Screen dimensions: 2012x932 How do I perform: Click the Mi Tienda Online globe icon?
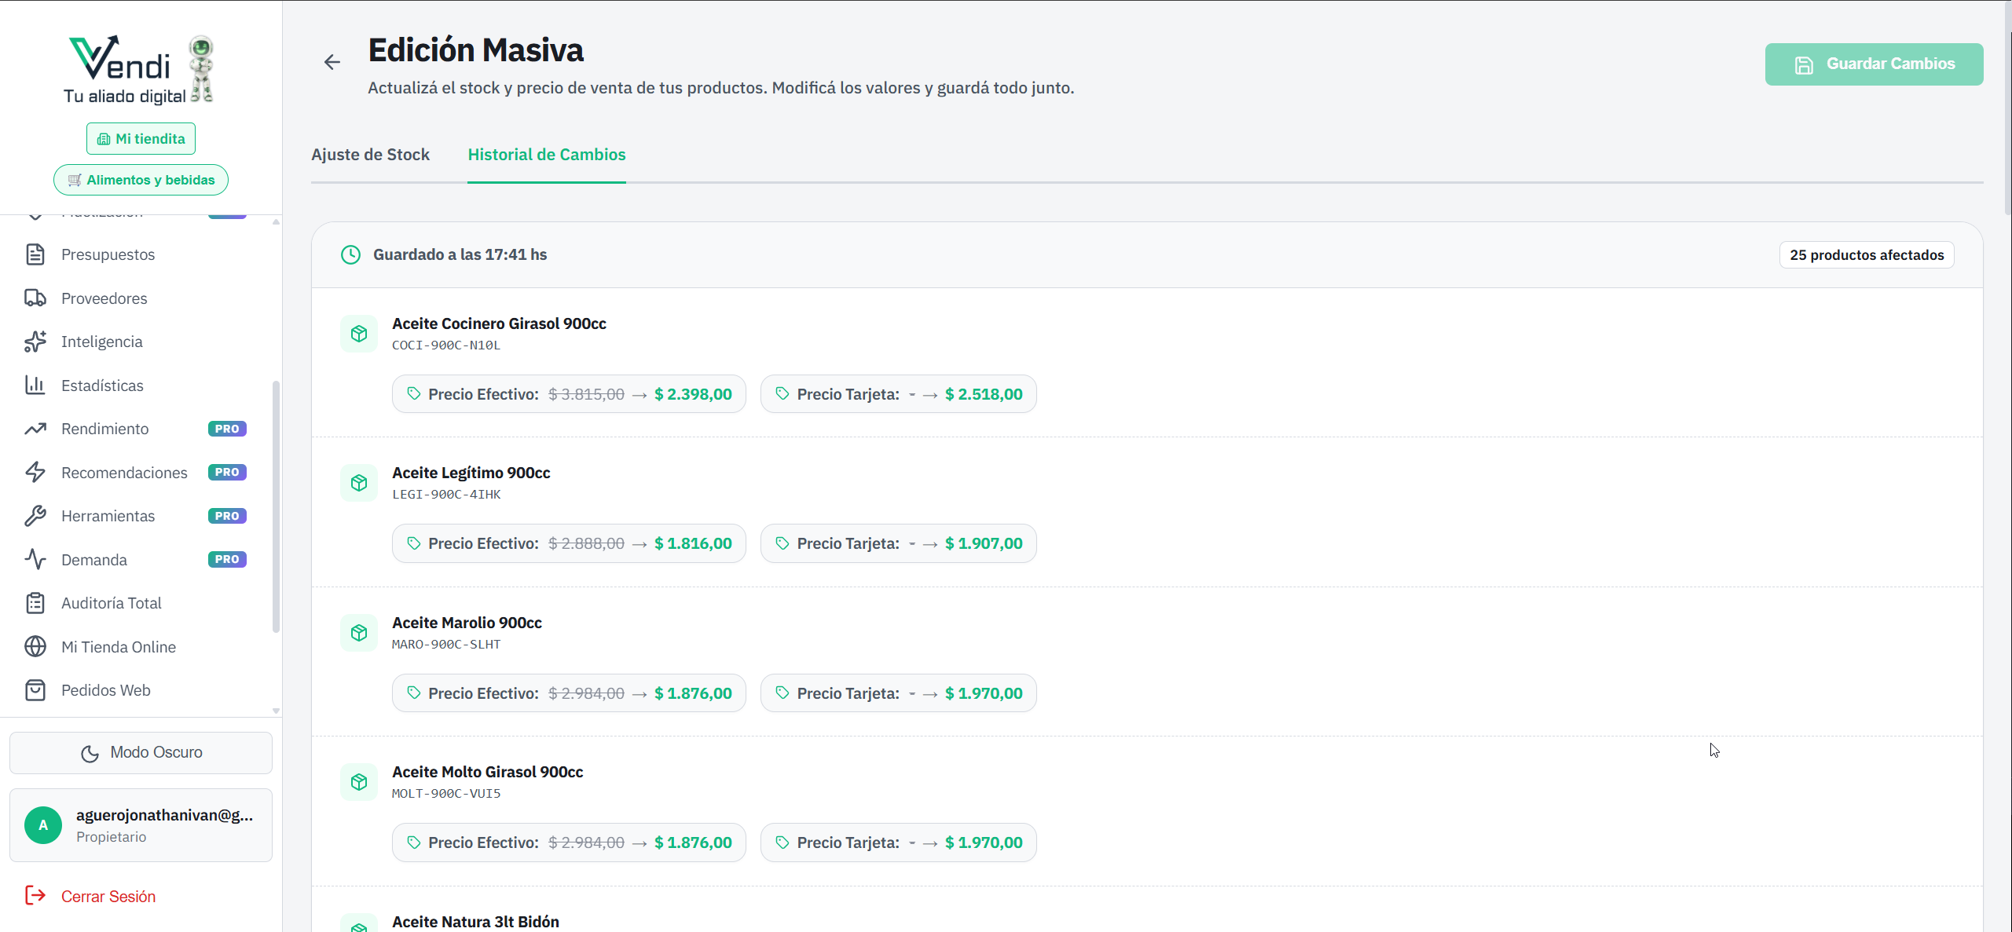(35, 647)
